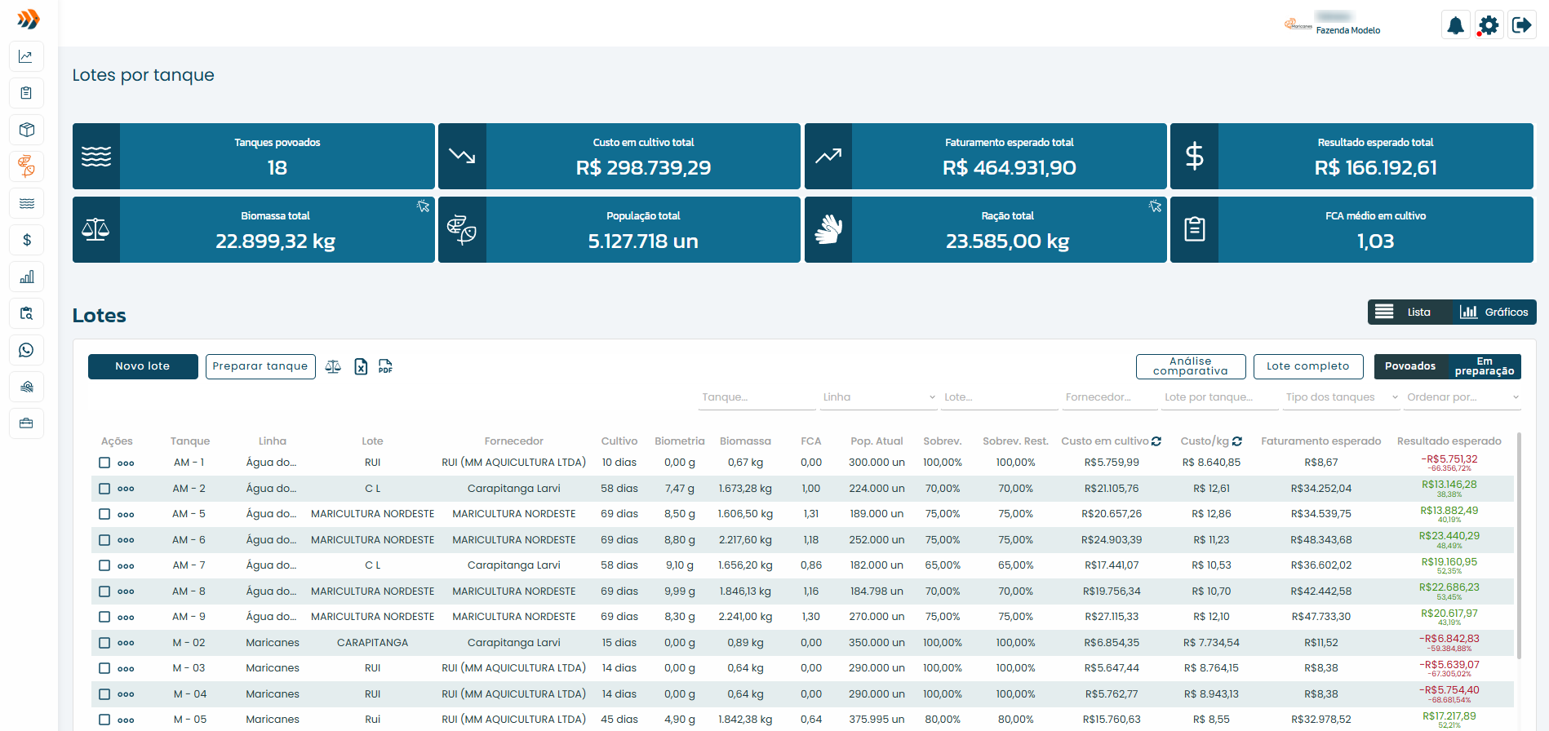This screenshot has width=1549, height=731.
Task: Open the inventory box sidebar icon
Action: click(26, 130)
